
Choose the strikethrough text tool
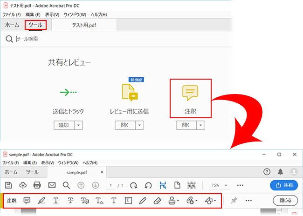(70, 201)
